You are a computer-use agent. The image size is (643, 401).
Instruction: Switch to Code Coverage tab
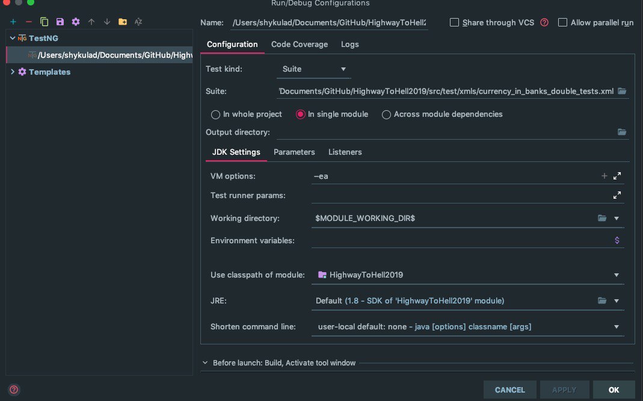(300, 45)
